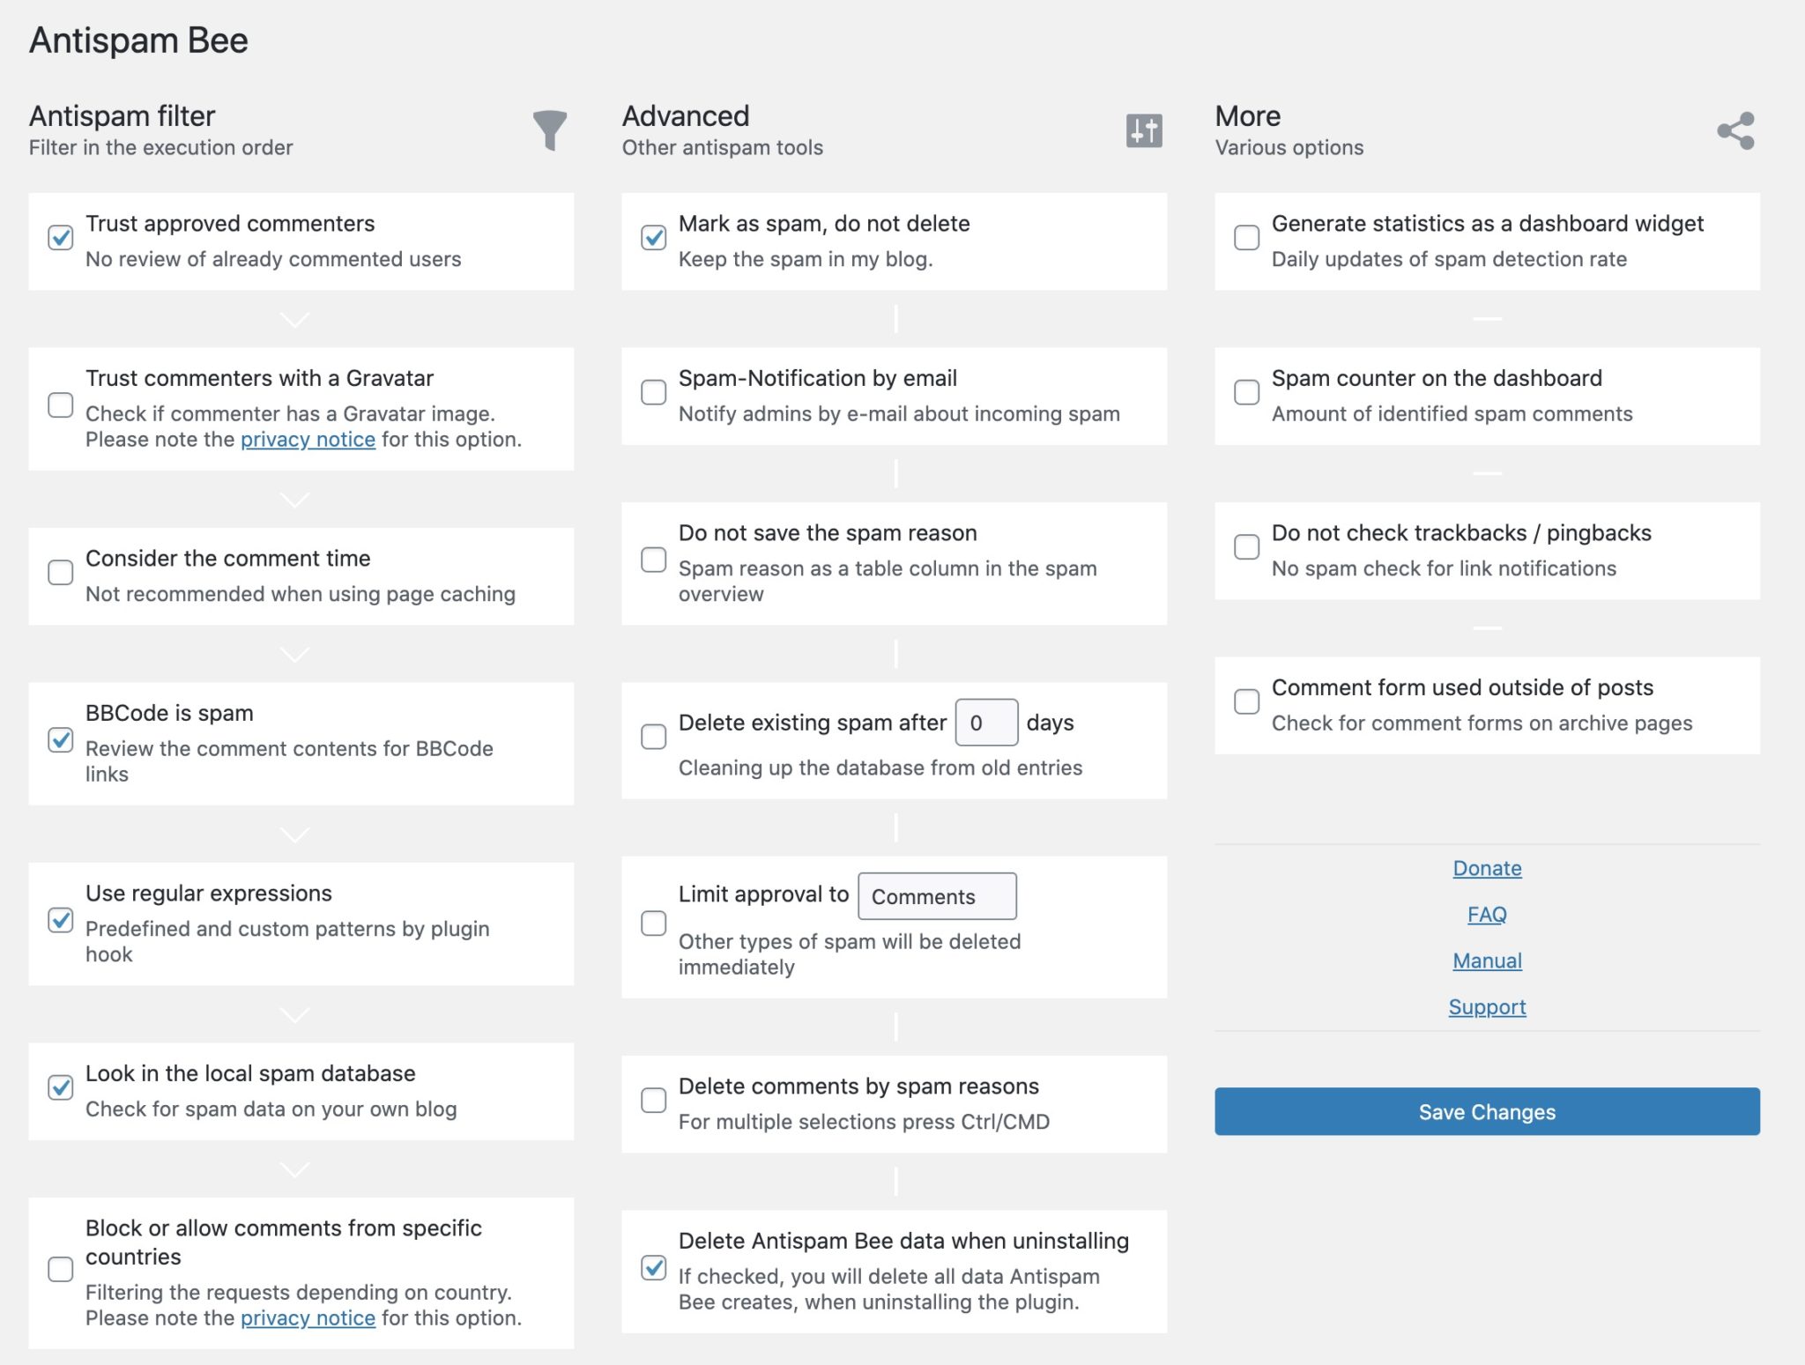Click the sliders icon in Advanced section
Image resolution: width=1805 pixels, height=1365 pixels.
coord(1144,130)
